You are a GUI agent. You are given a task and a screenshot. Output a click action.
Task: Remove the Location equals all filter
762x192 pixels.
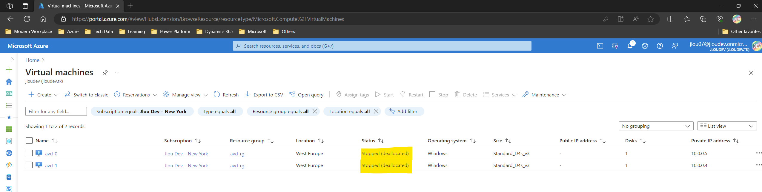click(x=376, y=111)
